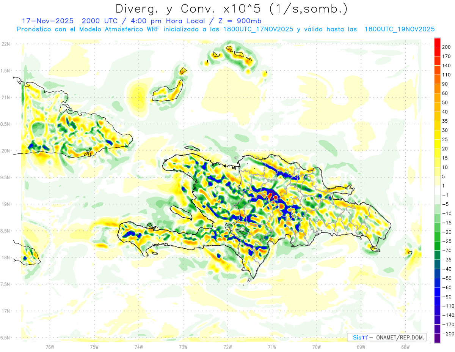Click the "72W" longitude axis label
Screen dimensions: 455x352
227,347
